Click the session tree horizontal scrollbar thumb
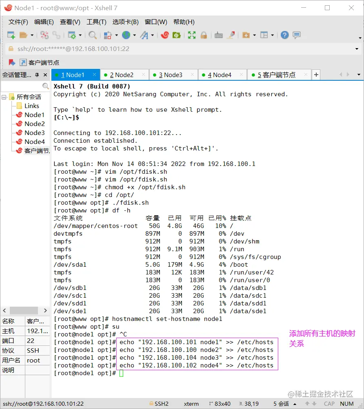Image resolution: width=364 pixels, height=409 pixels. pos(24,310)
